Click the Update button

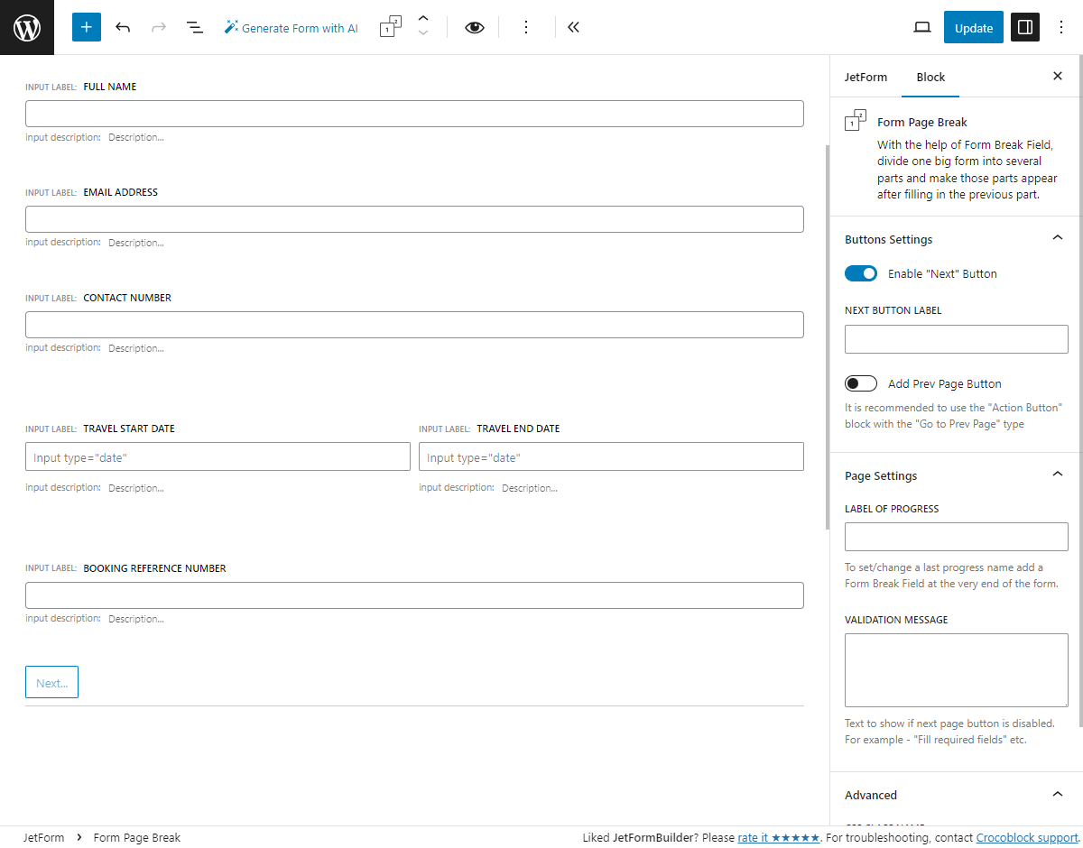click(973, 27)
